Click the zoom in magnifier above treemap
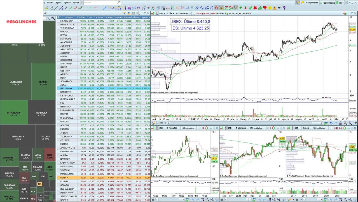 tap(53, 18)
